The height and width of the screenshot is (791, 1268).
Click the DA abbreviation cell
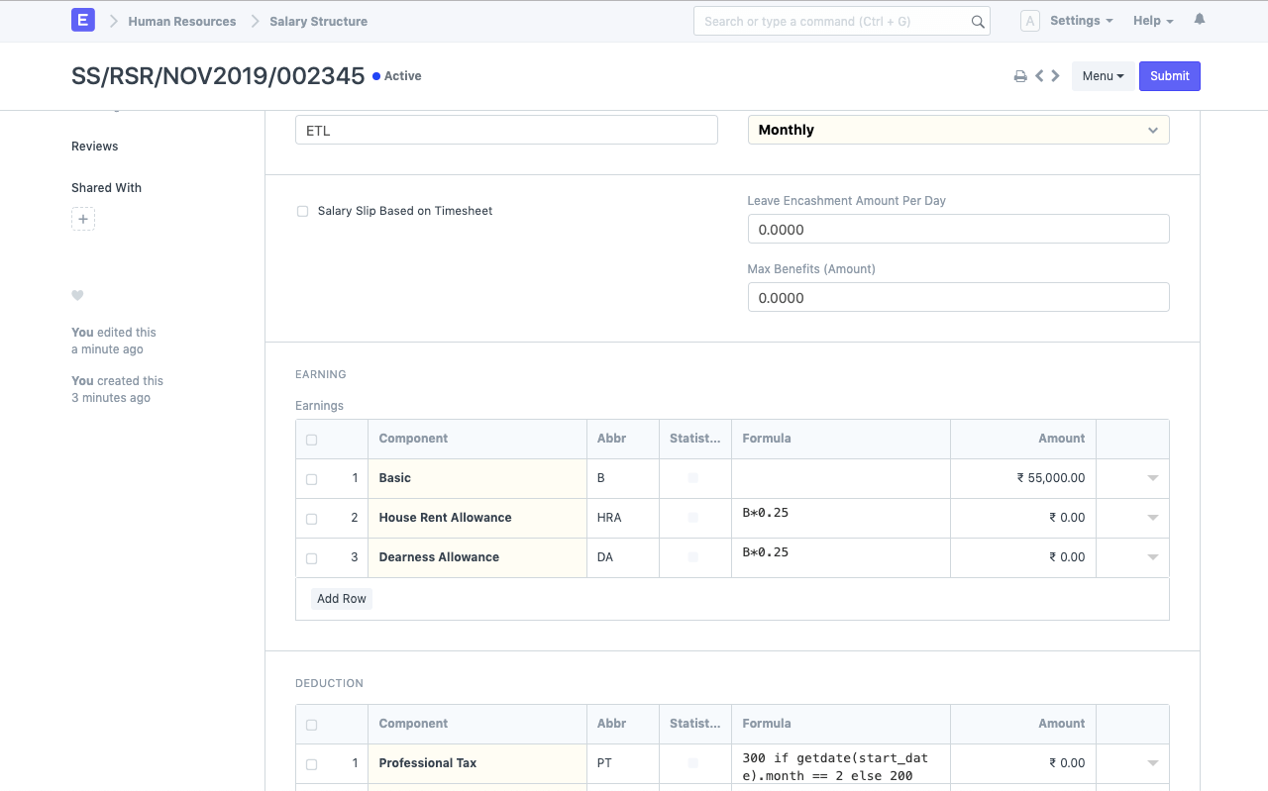pos(622,557)
